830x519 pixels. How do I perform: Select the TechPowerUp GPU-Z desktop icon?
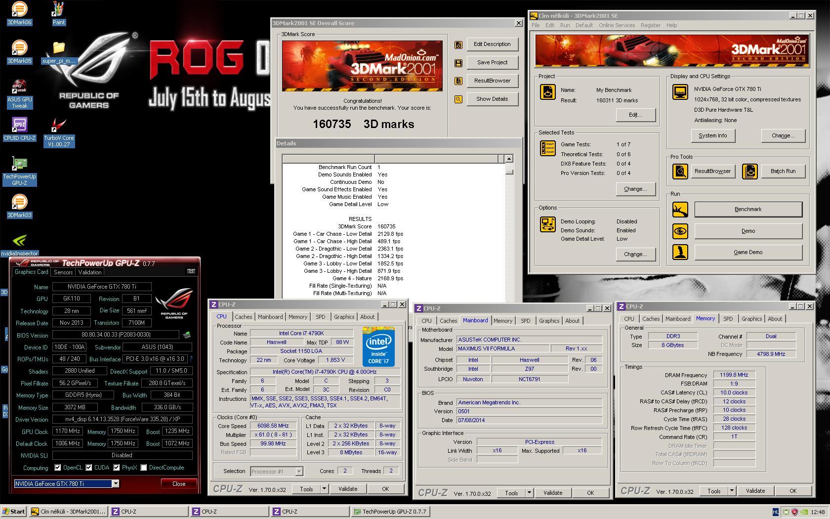pyautogui.click(x=19, y=171)
